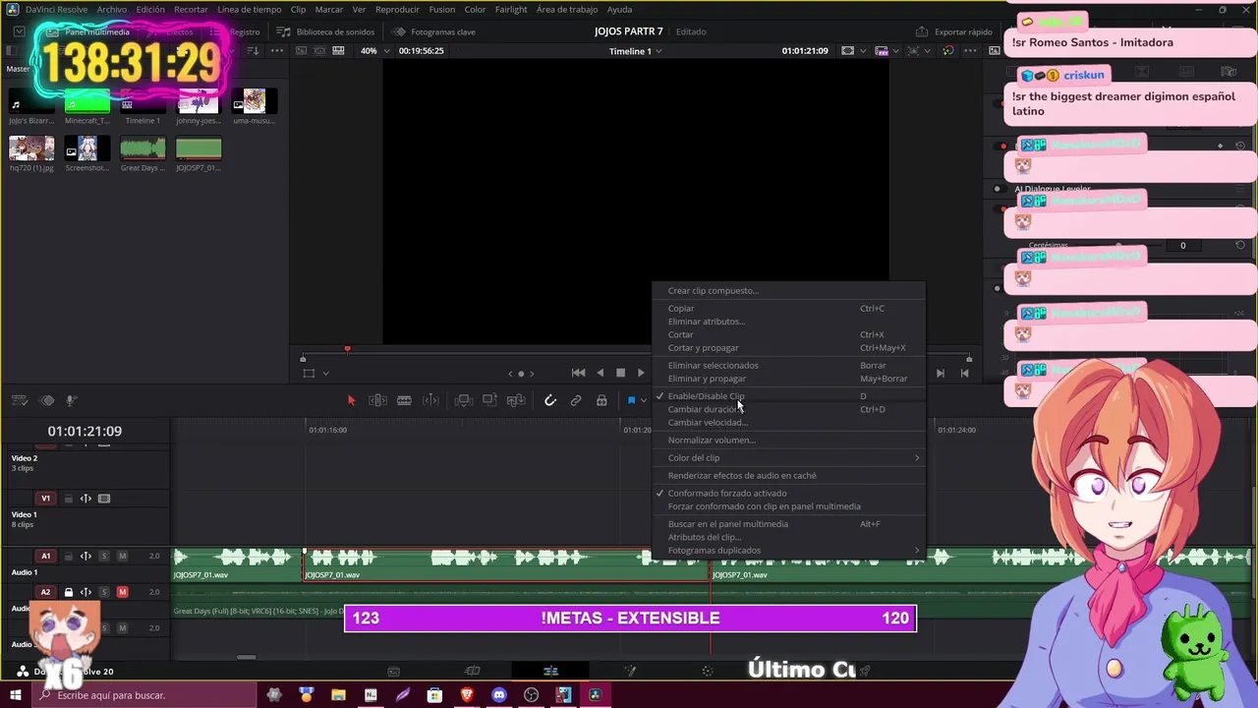Click Exportar rápido button
This screenshot has height=708, width=1258.
[954, 31]
